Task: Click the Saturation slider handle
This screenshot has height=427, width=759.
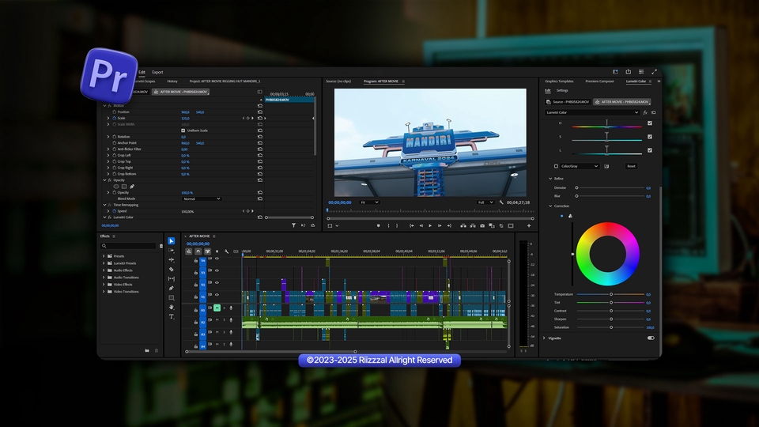Action: (x=611, y=327)
